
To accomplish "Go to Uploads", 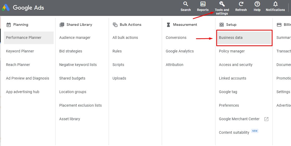I will (119, 78).
